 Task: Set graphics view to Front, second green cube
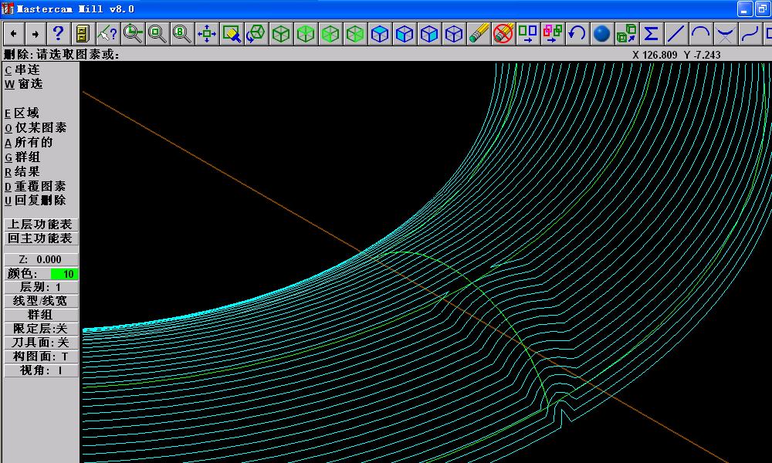(x=305, y=33)
